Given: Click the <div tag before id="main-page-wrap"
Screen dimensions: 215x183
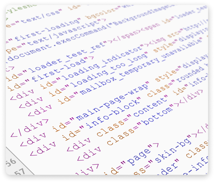Looking at the screenshot, I should click(x=33, y=139).
